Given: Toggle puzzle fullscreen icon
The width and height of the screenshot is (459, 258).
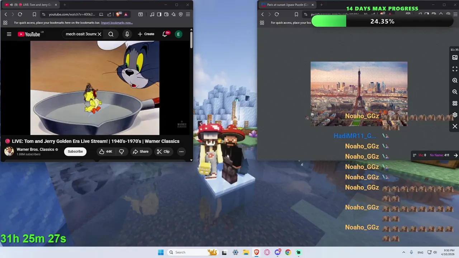Looking at the screenshot, I should point(455,69).
